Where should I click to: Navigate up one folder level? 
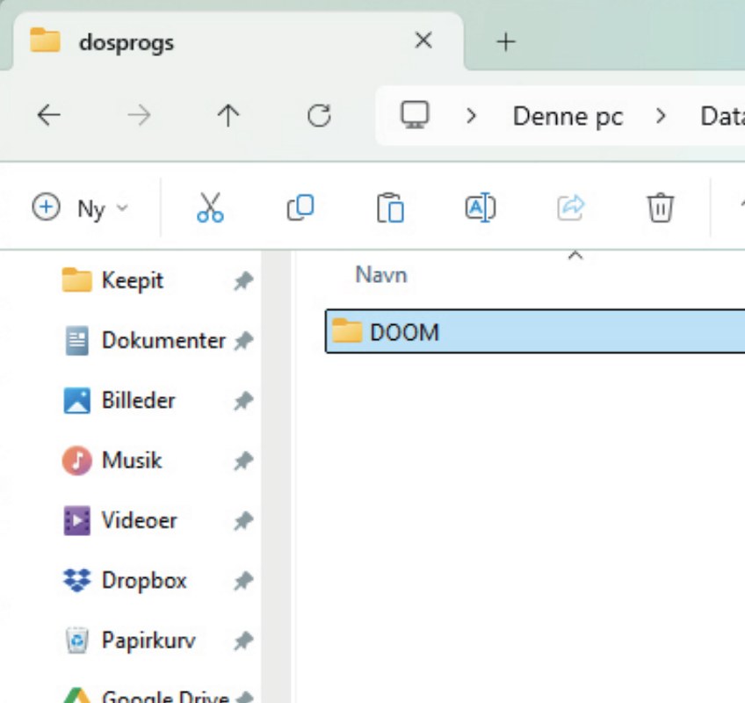(228, 115)
